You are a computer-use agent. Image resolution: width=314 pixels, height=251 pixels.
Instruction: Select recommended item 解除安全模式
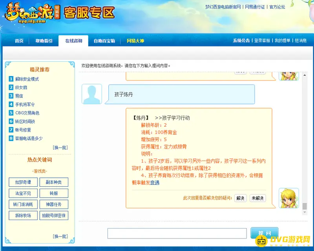coord(27,79)
